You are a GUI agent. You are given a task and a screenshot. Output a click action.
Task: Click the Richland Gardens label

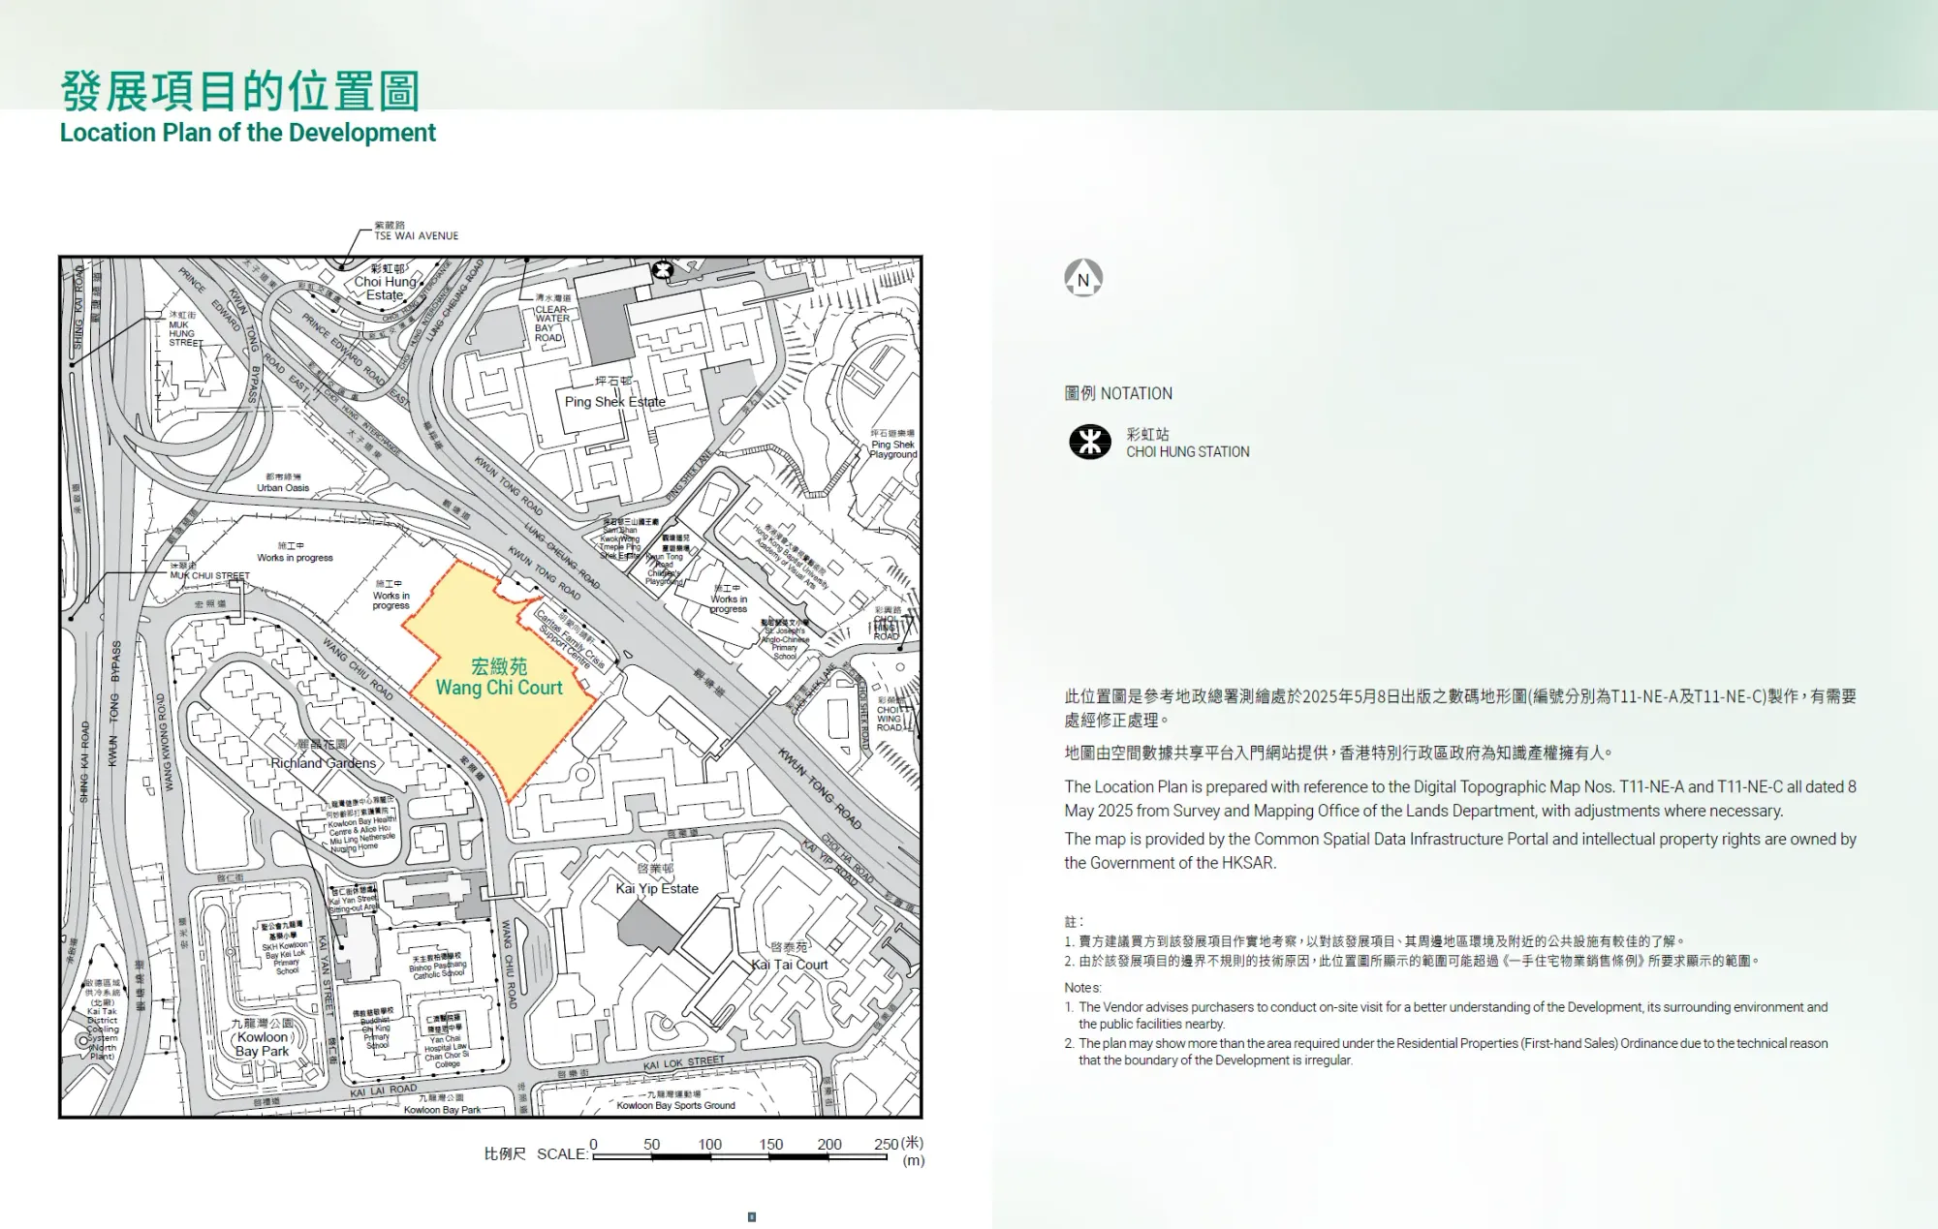[323, 763]
